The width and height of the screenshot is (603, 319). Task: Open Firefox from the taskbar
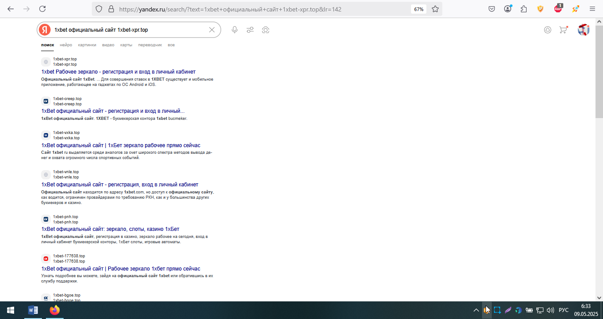[x=54, y=310]
